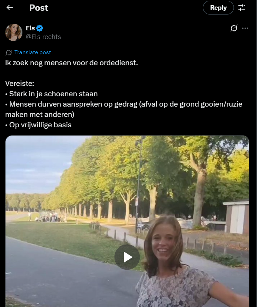Go back using the left arrow icon
This screenshot has width=257, height=307.
tap(9, 8)
